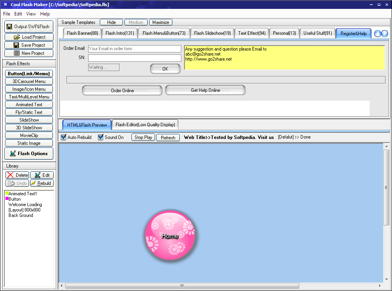Open Flash Slideshow(19) tab
392x291 pixels.
pos(212,33)
